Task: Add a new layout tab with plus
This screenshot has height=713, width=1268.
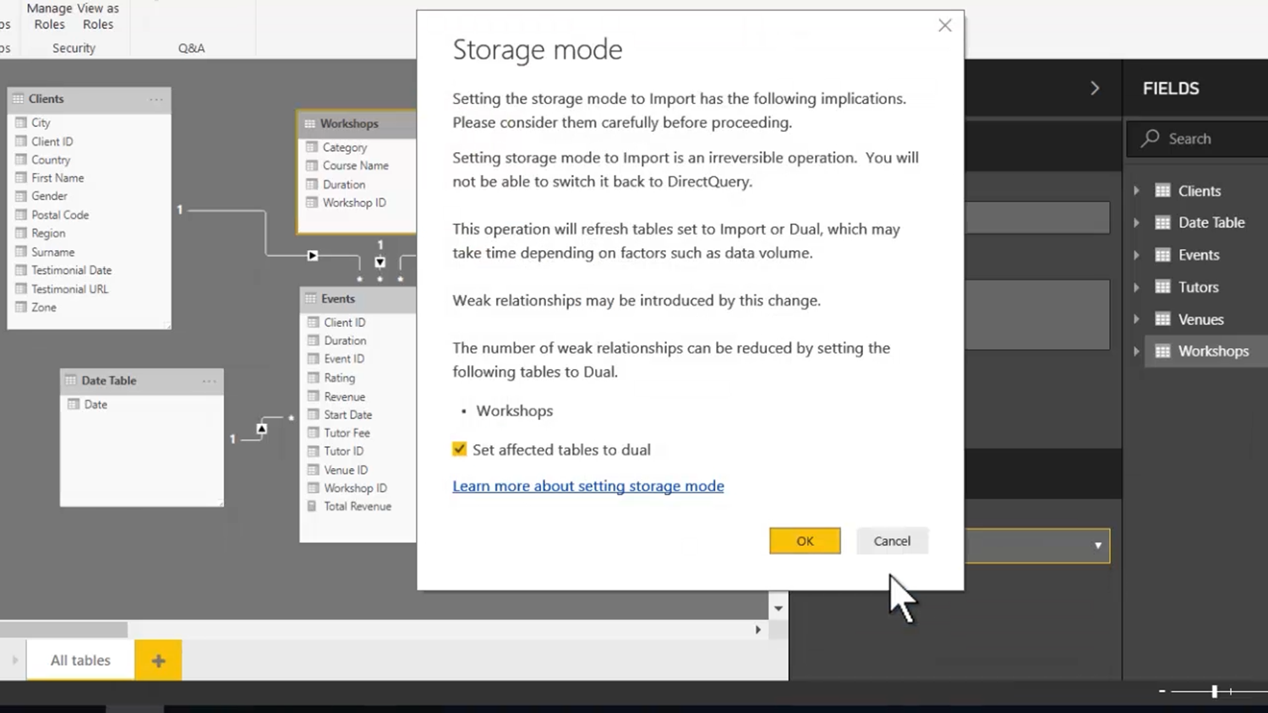Action: point(158,661)
